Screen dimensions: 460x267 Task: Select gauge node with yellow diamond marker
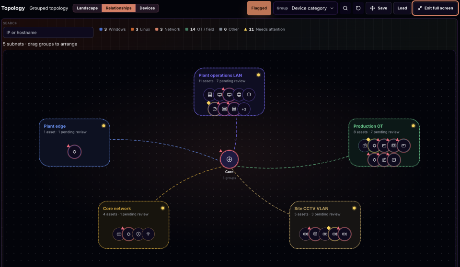[x=215, y=109]
